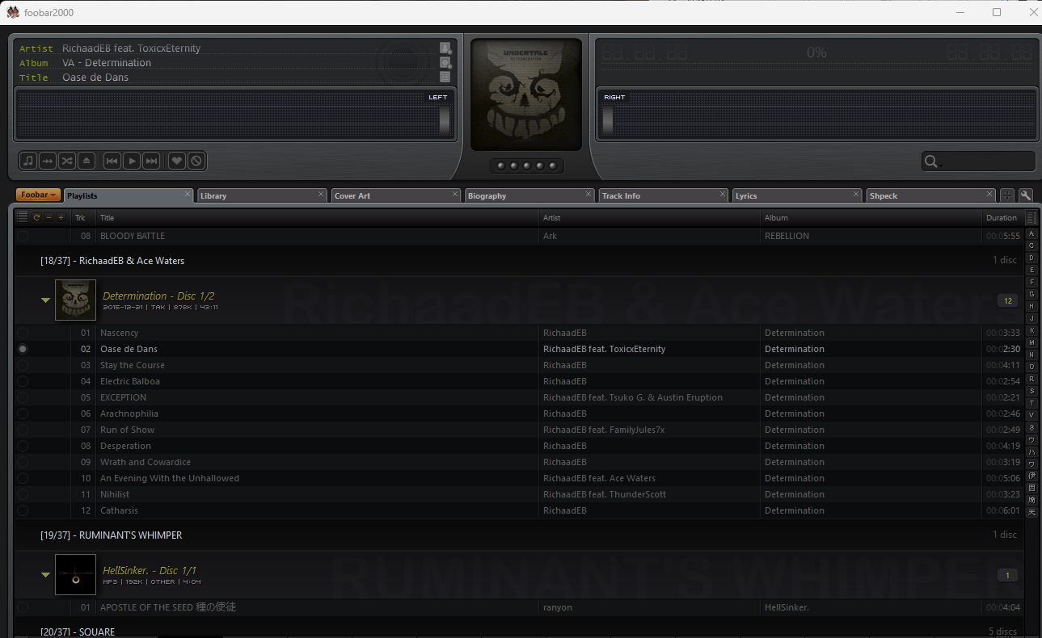This screenshot has height=638, width=1042.
Task: Refresh playlist with orange circular arrow
Action: (x=36, y=217)
